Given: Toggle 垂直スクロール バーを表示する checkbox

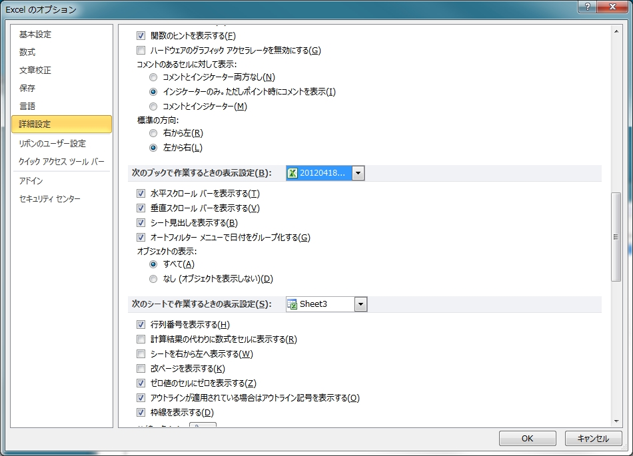Looking at the screenshot, I should [141, 208].
